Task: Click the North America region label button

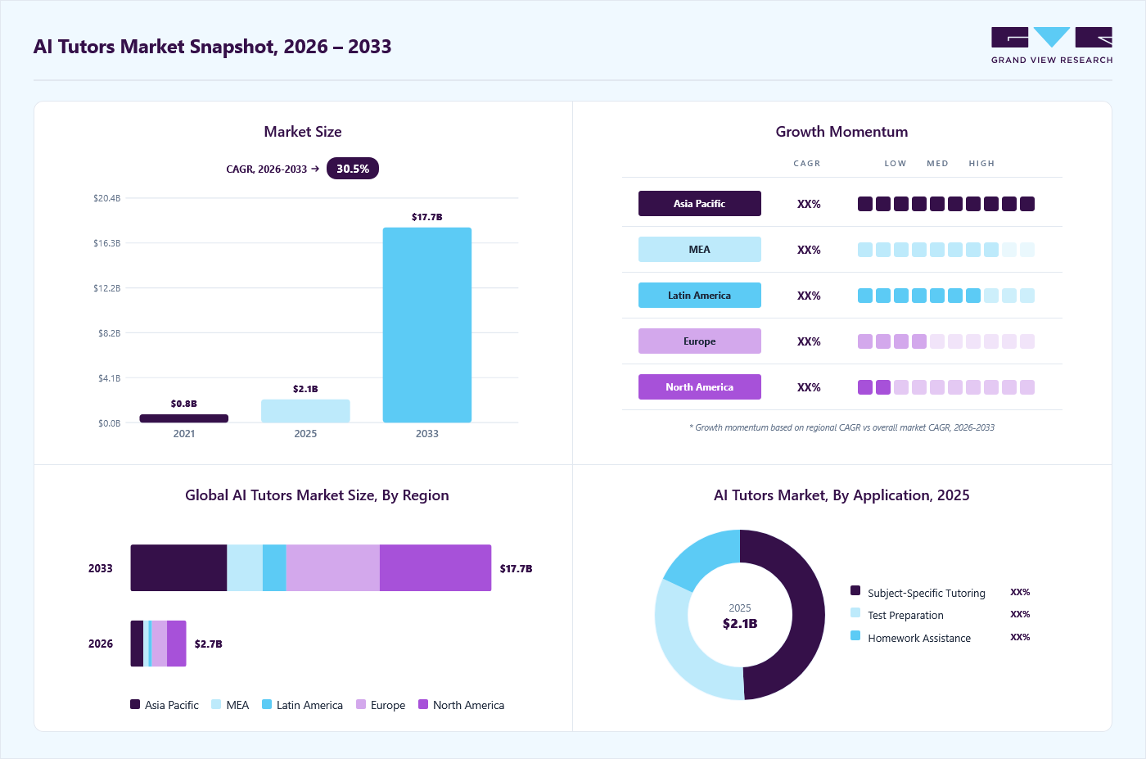Action: [x=700, y=387]
